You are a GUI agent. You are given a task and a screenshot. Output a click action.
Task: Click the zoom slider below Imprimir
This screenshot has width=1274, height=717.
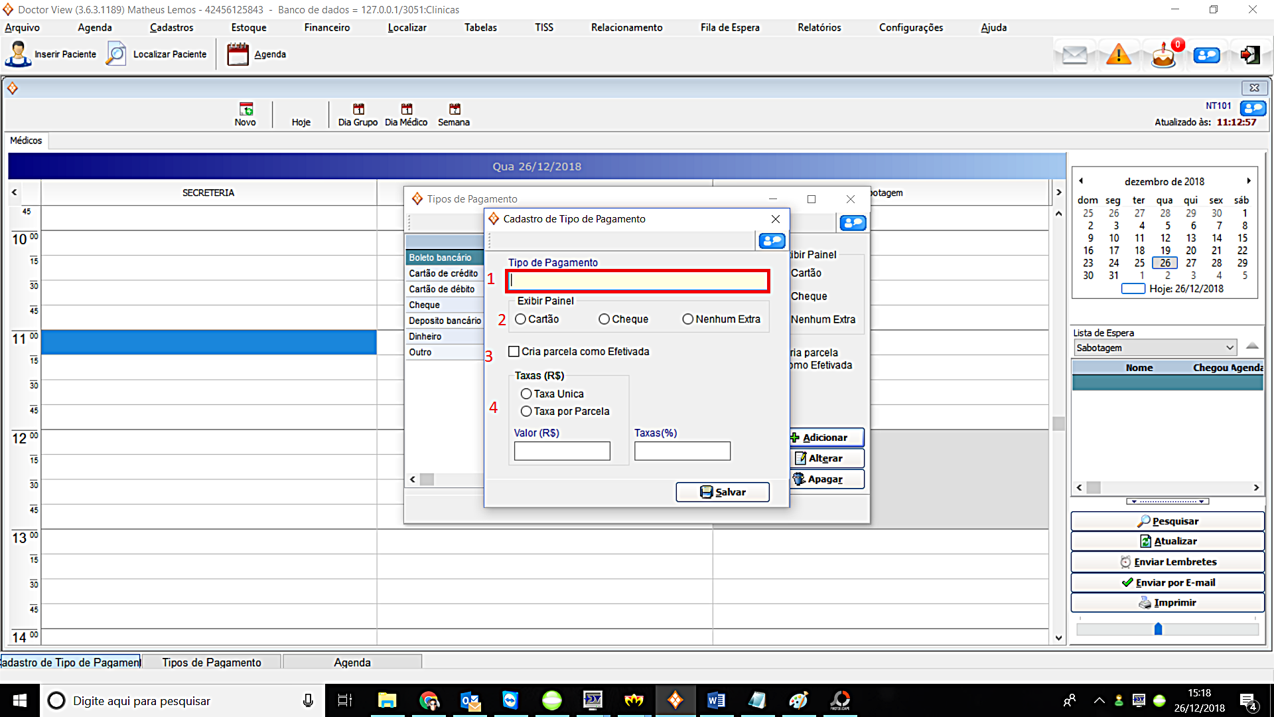click(x=1158, y=629)
